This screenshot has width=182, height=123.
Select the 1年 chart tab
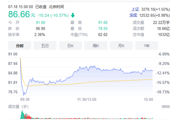(x=147, y=46)
